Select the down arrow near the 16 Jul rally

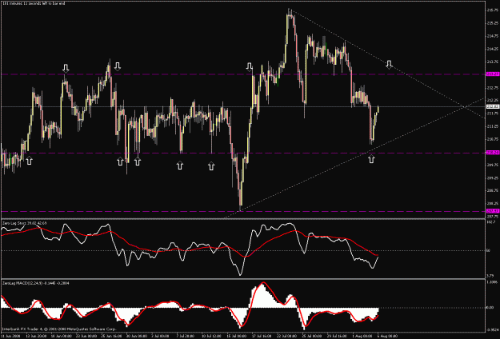[x=250, y=66]
